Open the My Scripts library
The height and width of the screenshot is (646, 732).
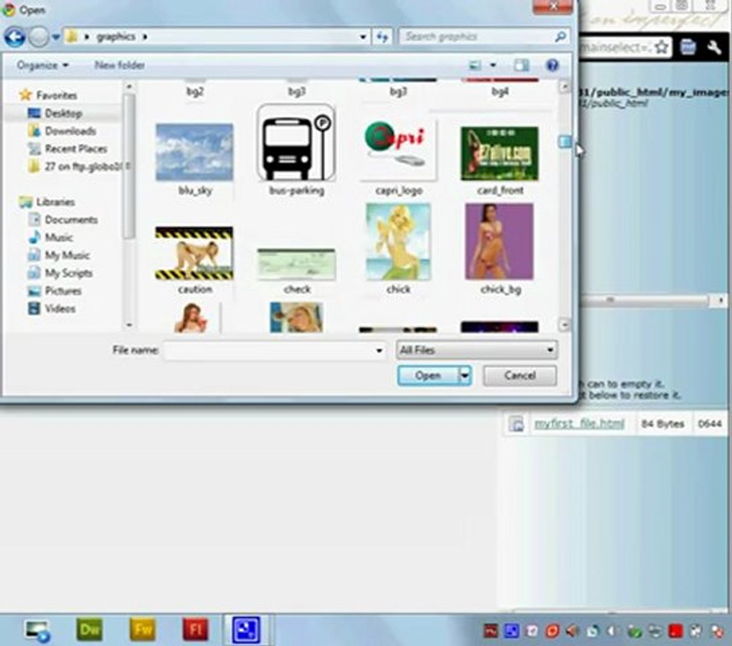[60, 273]
